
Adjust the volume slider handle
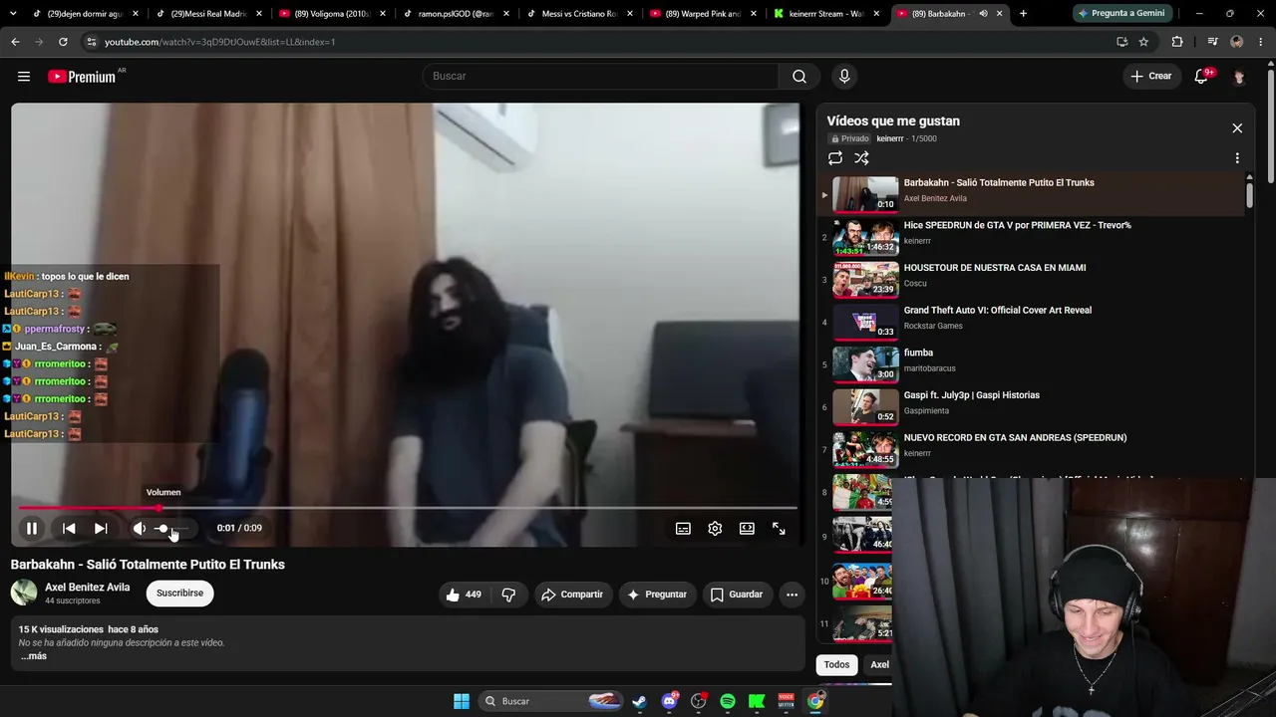(162, 529)
